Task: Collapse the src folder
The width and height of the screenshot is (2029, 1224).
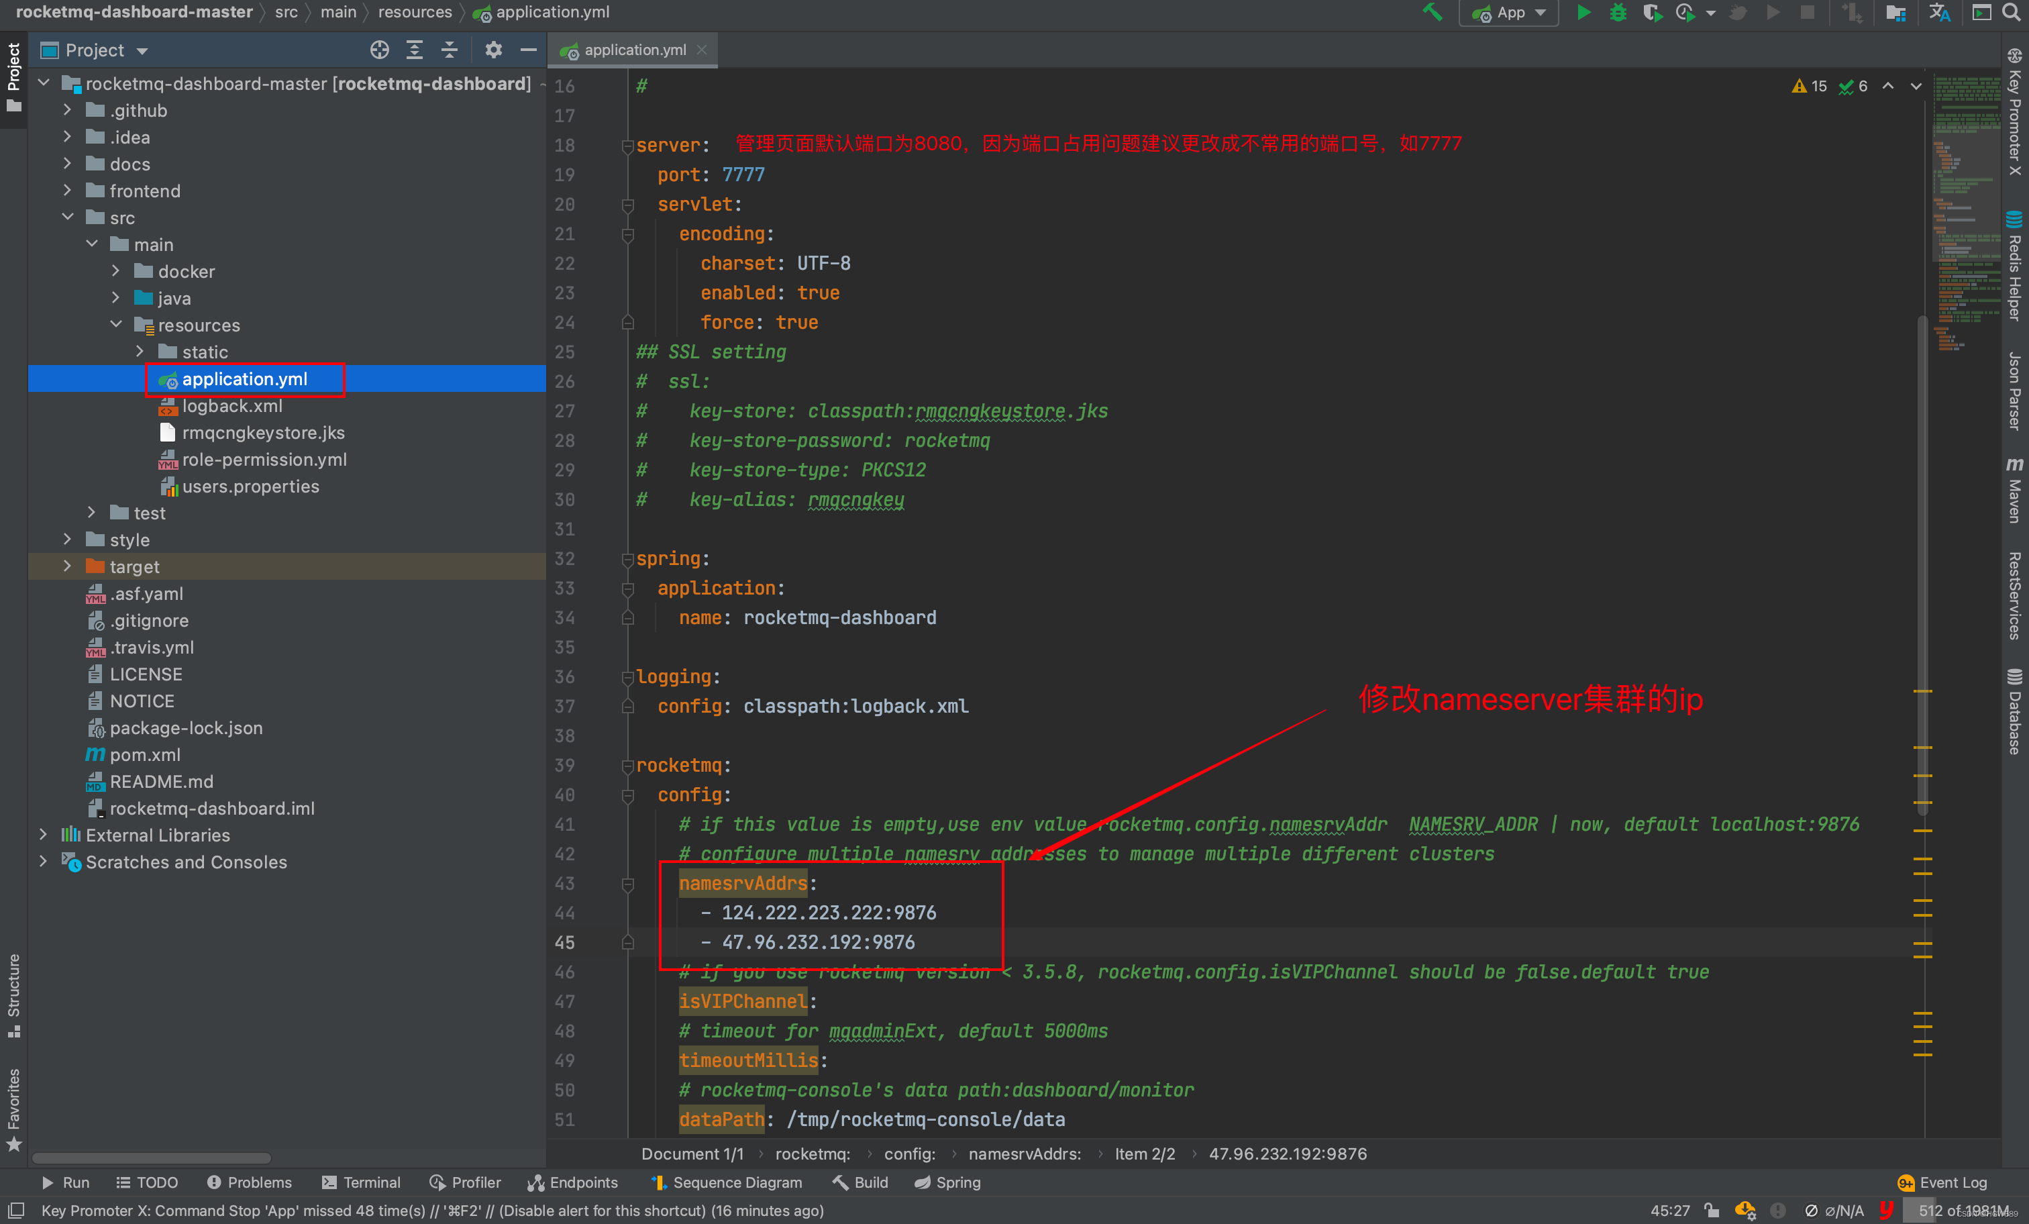Action: (x=68, y=217)
